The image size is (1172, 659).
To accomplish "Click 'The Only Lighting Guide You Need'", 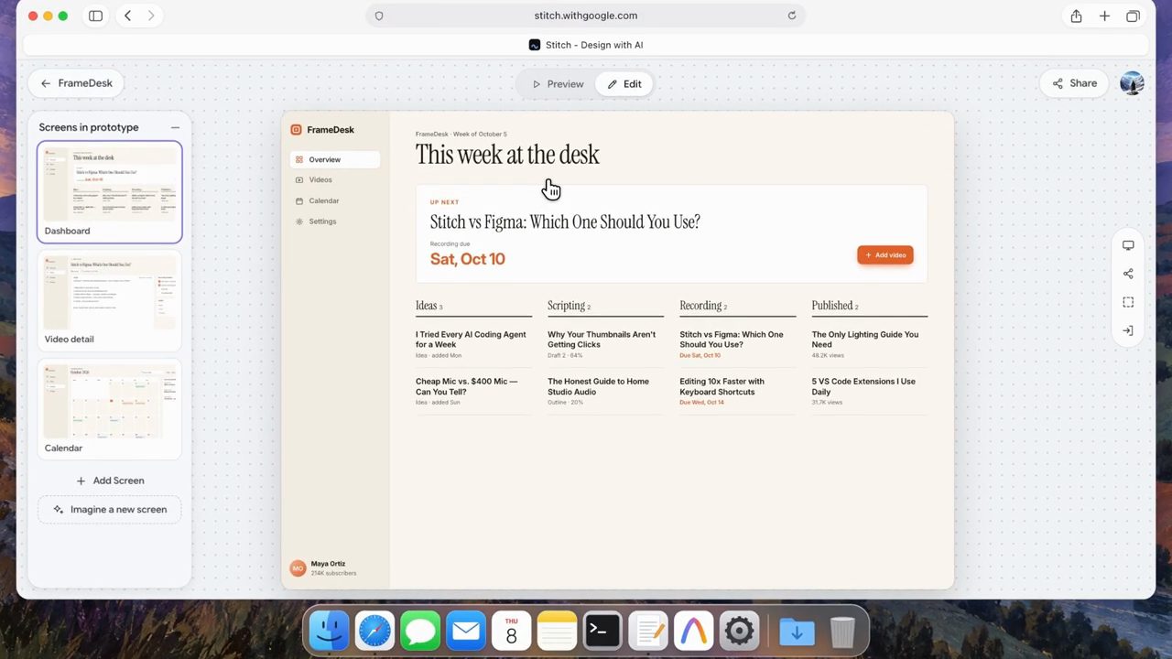I will pyautogui.click(x=865, y=340).
